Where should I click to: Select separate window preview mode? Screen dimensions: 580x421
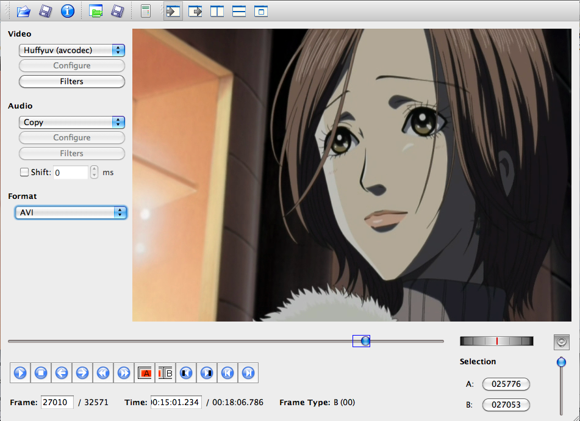tap(261, 11)
